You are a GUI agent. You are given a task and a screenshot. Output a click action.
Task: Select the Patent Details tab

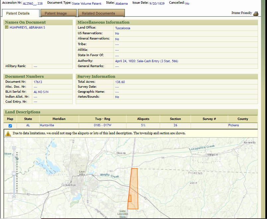pyautogui.click(x=18, y=13)
